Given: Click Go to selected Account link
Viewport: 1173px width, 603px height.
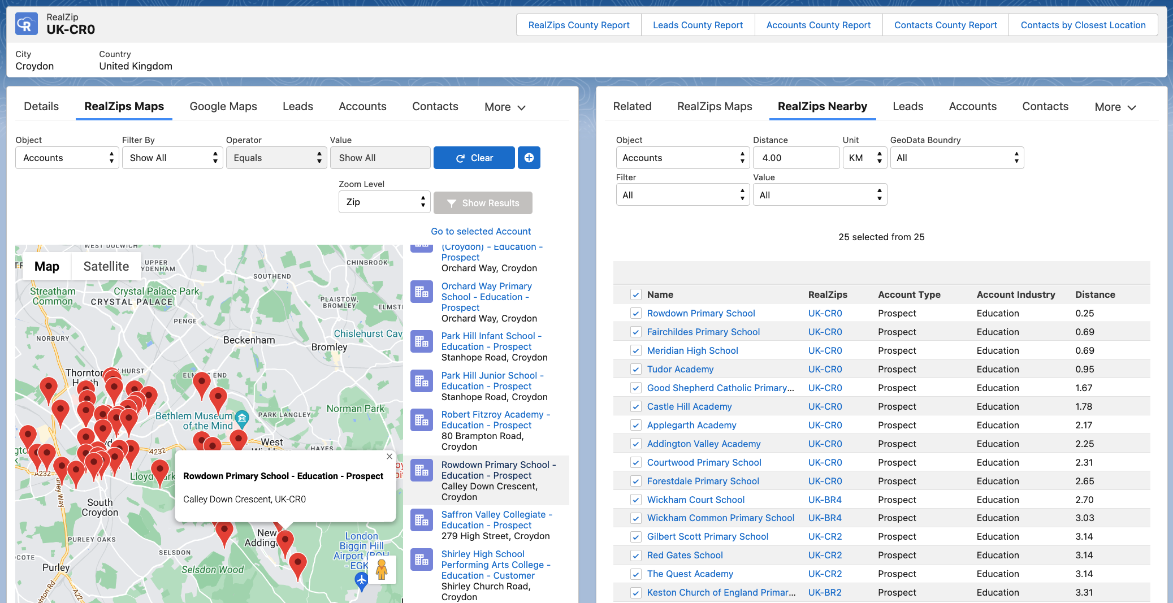Looking at the screenshot, I should (x=481, y=231).
